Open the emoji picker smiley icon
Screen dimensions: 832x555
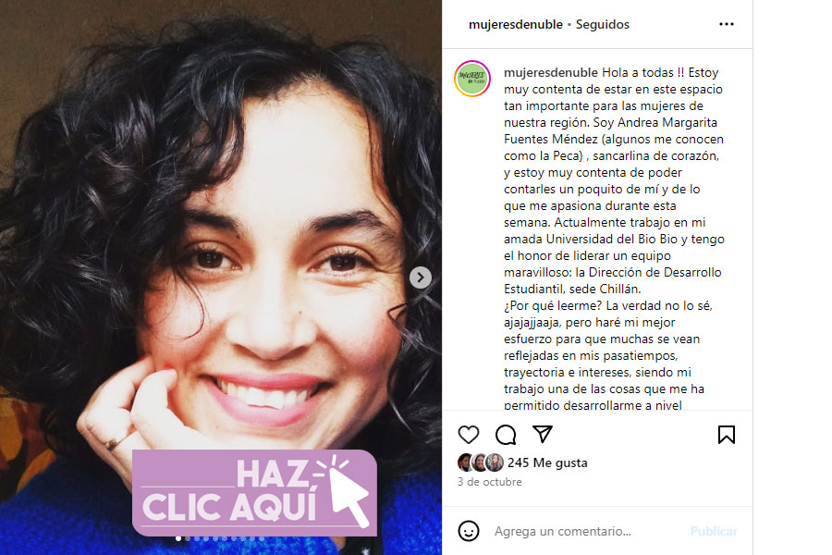tap(468, 531)
